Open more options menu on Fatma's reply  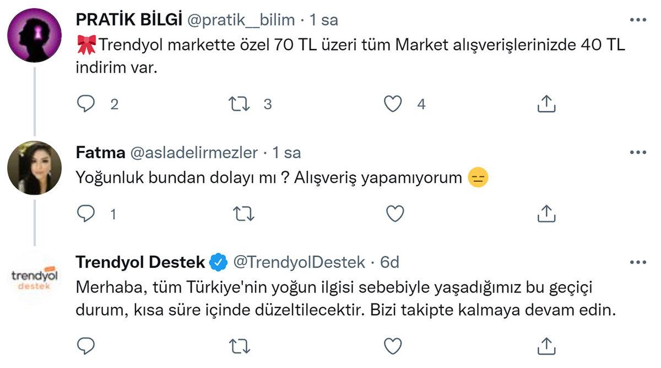click(638, 152)
